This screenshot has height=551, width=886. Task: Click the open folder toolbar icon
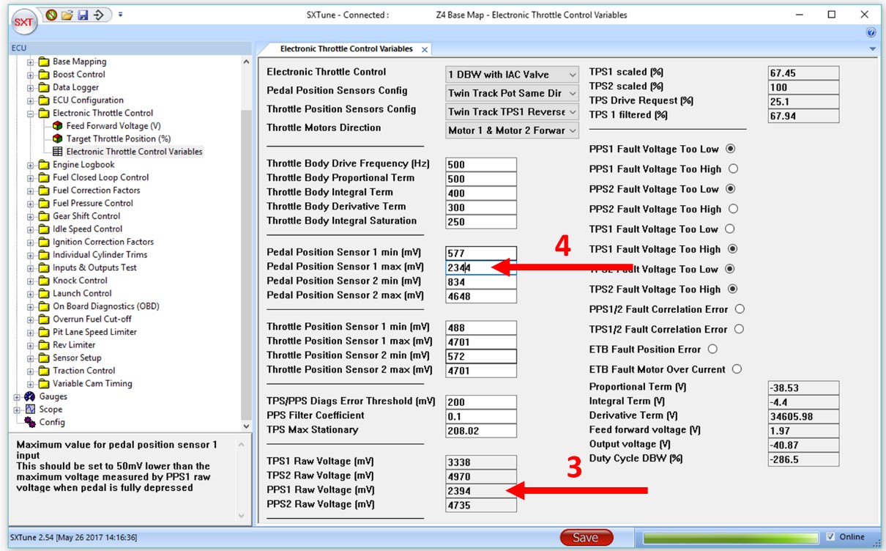[67, 15]
